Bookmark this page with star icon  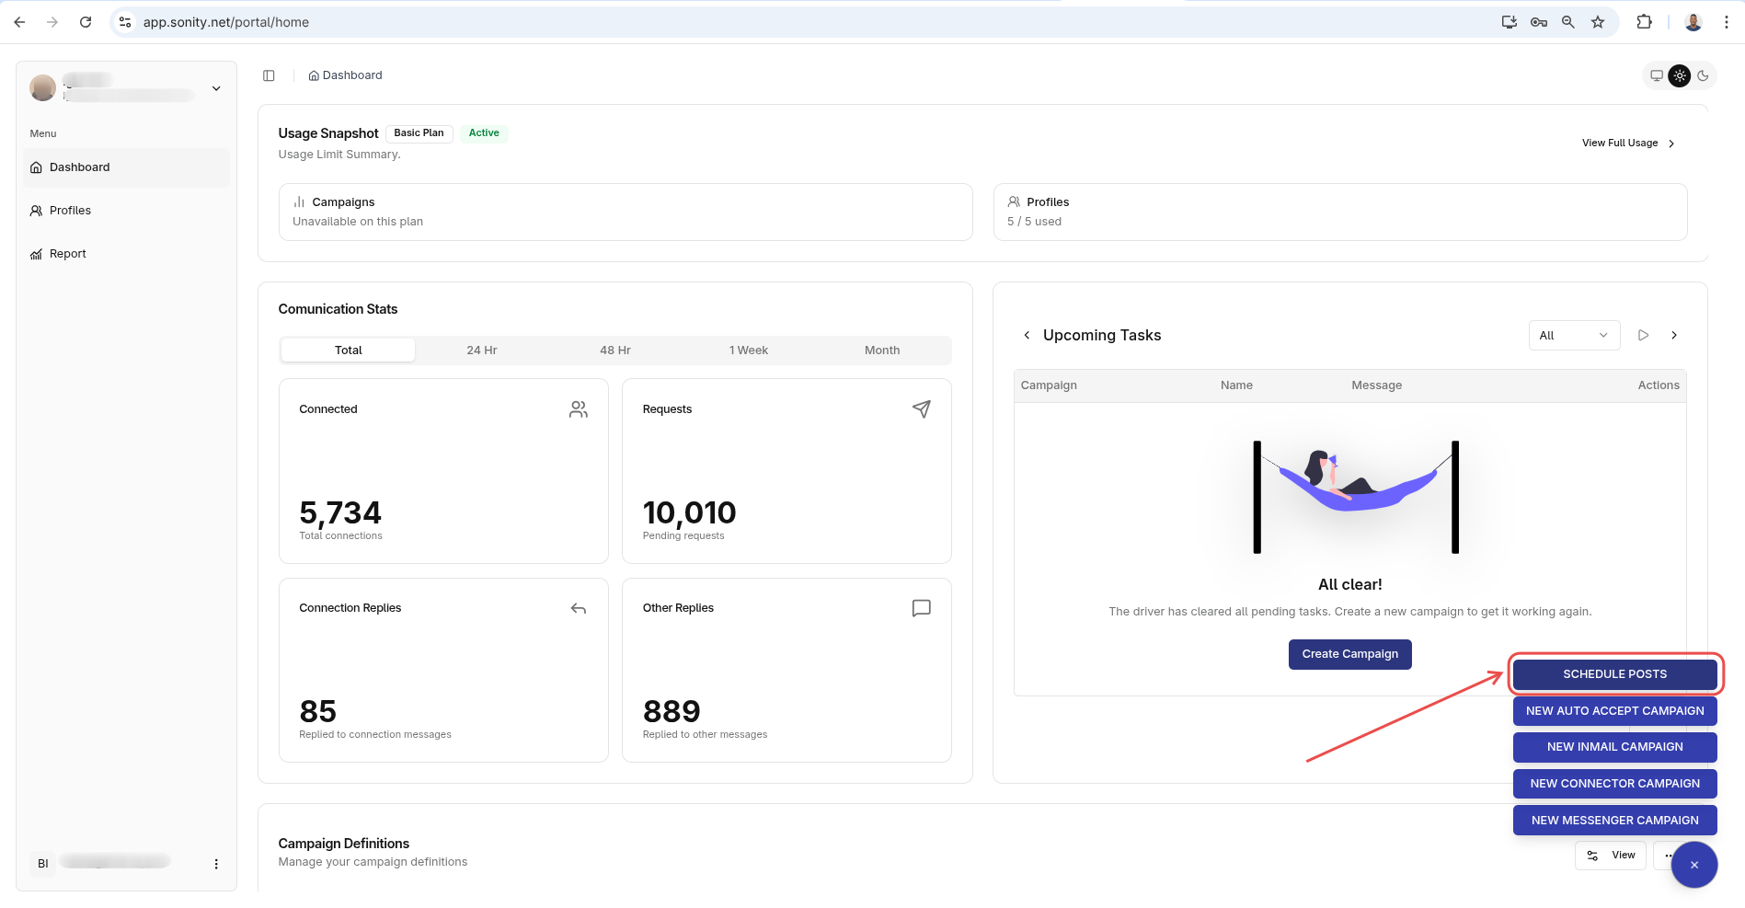pos(1598,22)
